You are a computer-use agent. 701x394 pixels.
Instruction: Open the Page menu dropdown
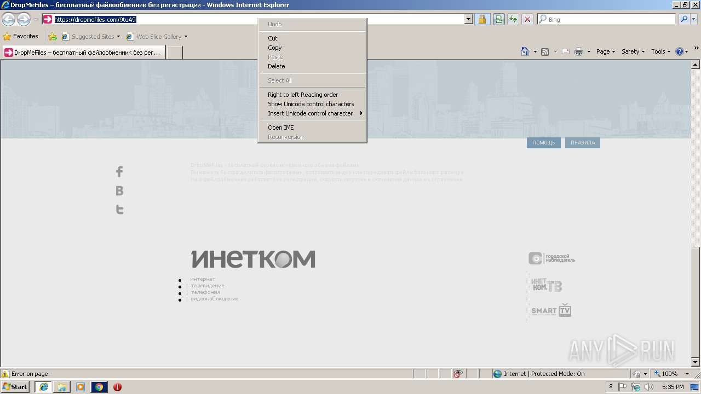605,51
